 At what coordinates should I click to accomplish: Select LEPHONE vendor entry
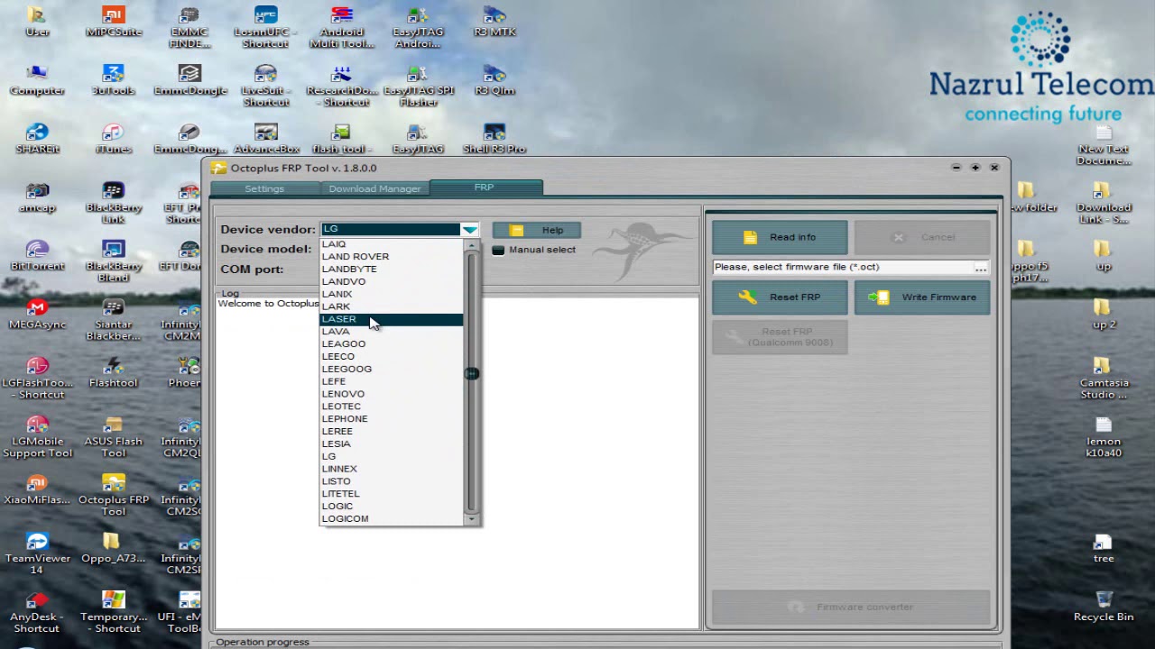point(392,419)
